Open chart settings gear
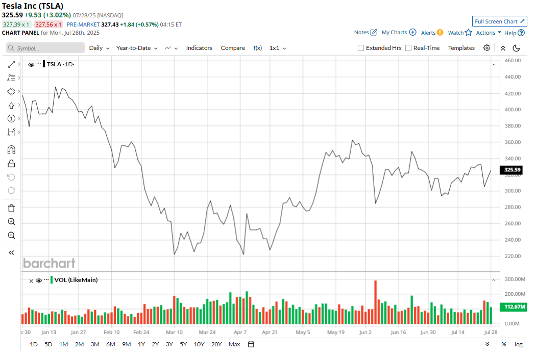The image size is (536, 356). click(487, 48)
